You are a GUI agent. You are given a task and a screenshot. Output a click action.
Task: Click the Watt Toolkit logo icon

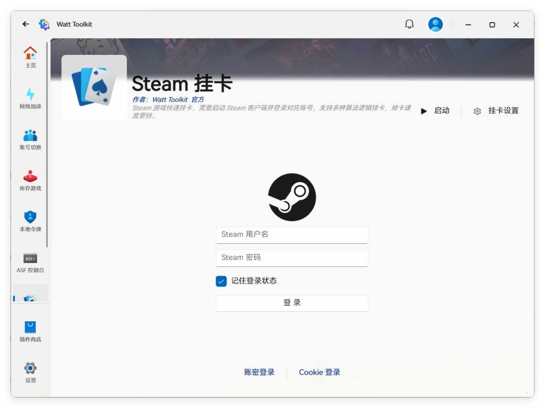click(x=44, y=24)
